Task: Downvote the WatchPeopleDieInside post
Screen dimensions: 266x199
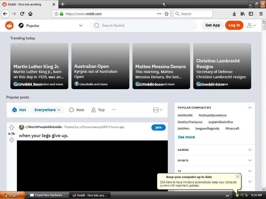Action: [x=12, y=140]
